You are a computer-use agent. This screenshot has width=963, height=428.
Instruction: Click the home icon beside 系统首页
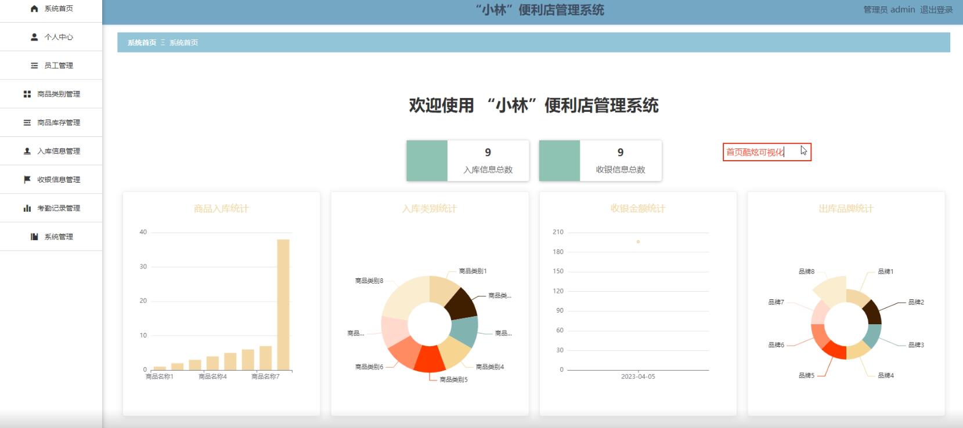34,9
